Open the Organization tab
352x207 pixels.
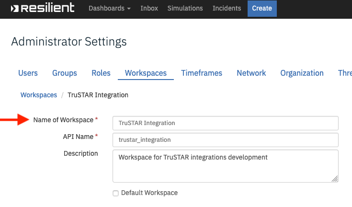[x=302, y=73]
